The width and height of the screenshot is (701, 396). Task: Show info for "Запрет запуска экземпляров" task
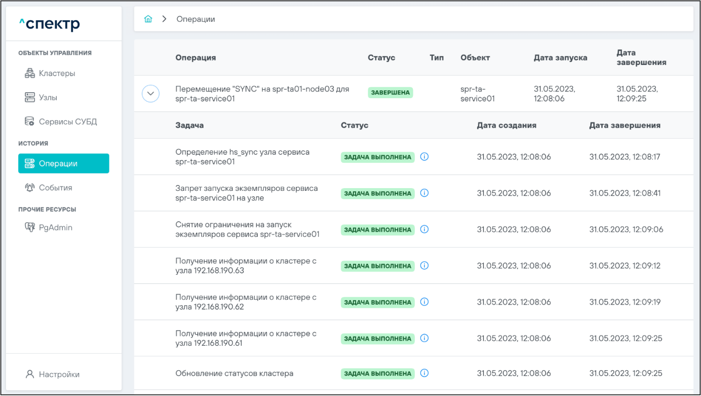coord(424,193)
